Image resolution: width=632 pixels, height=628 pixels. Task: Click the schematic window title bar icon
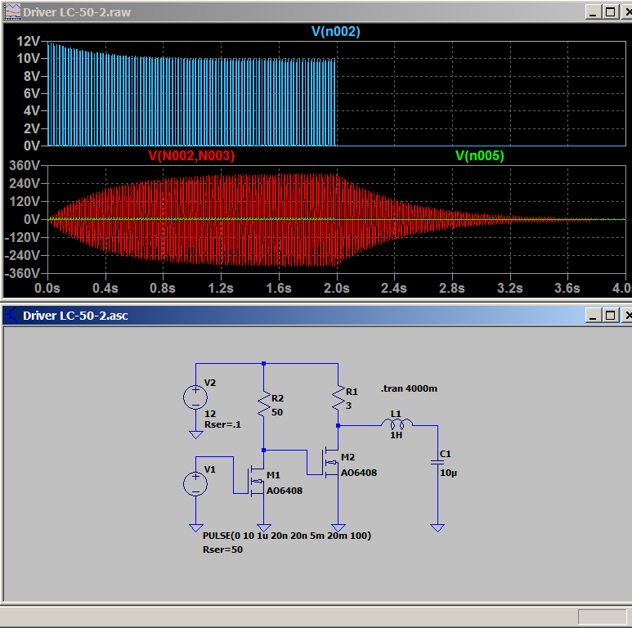click(x=11, y=316)
